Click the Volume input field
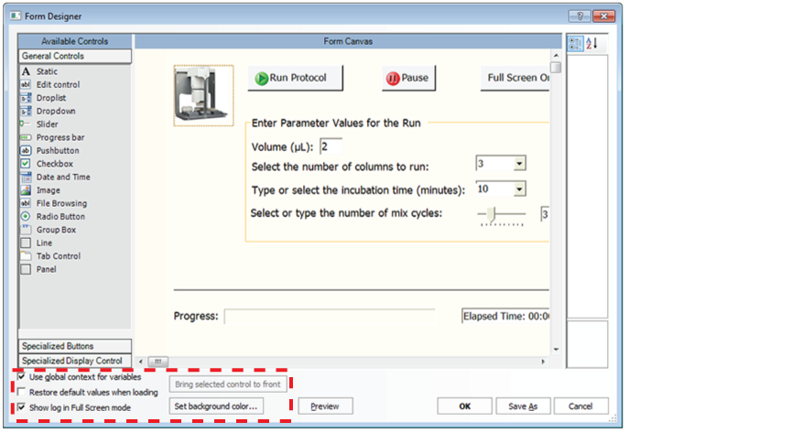This screenshot has width=791, height=433. coord(330,146)
